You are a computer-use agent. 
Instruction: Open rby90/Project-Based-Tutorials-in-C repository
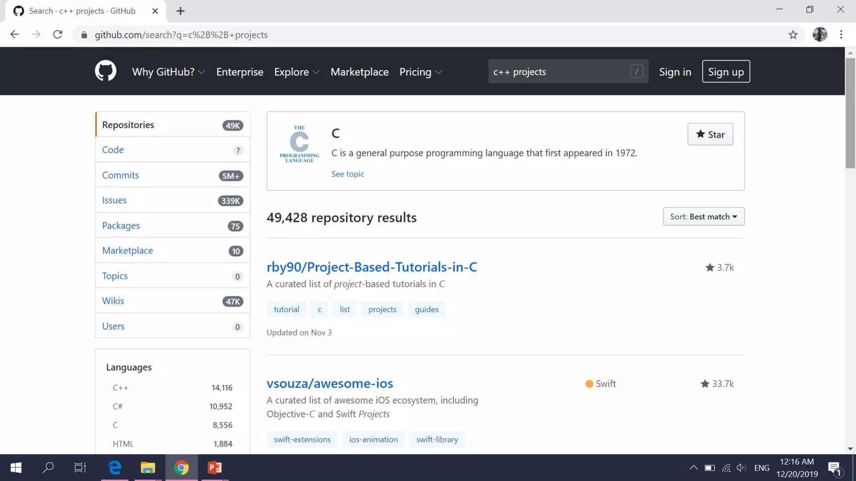pos(372,267)
